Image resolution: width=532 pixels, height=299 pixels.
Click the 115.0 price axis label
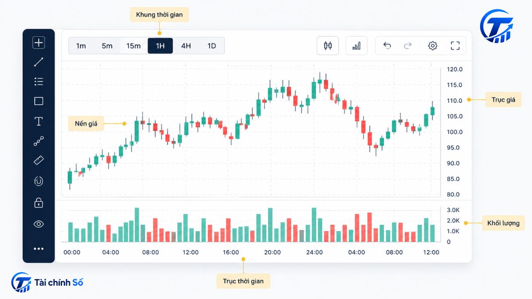point(454,85)
